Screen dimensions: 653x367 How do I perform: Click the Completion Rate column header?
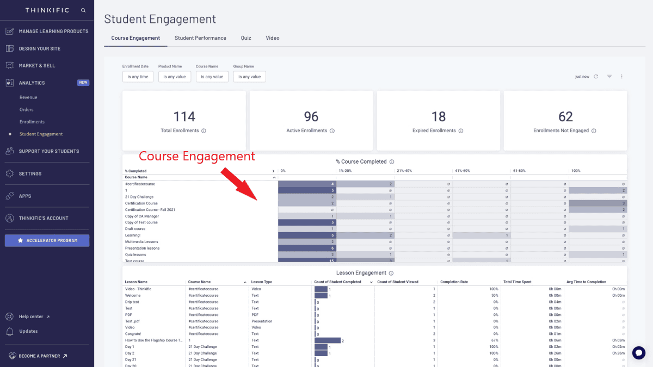pyautogui.click(x=454, y=282)
